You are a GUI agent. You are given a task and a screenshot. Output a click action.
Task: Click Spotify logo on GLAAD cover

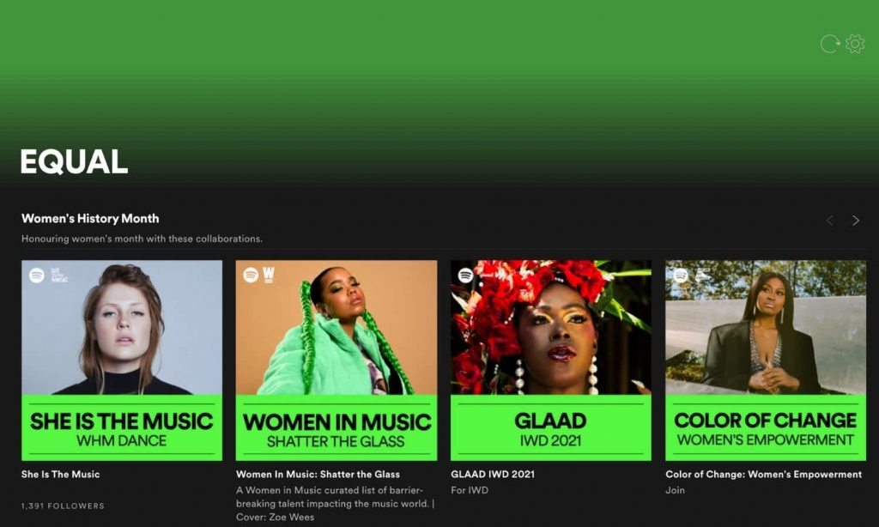click(x=465, y=276)
